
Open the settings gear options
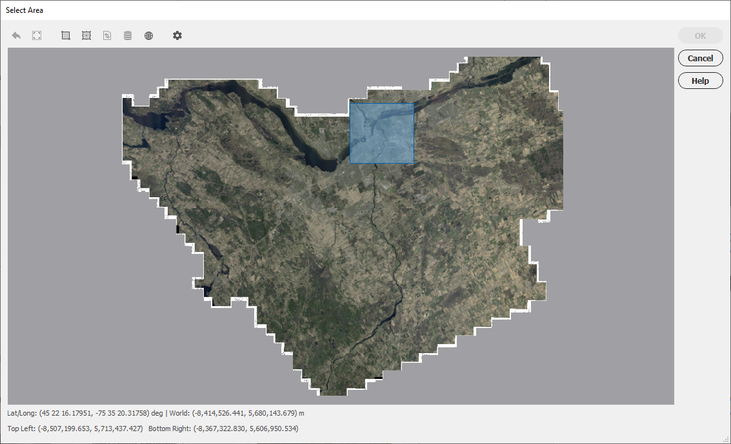point(177,35)
